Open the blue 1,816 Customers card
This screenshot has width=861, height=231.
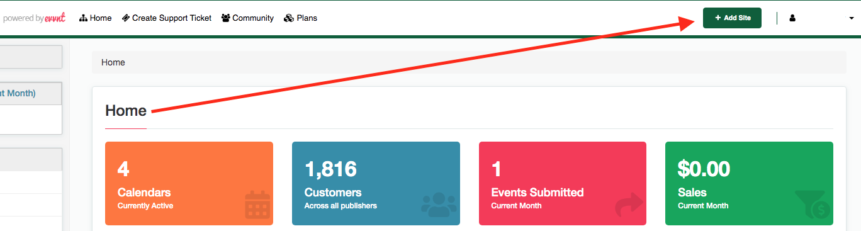click(x=376, y=183)
